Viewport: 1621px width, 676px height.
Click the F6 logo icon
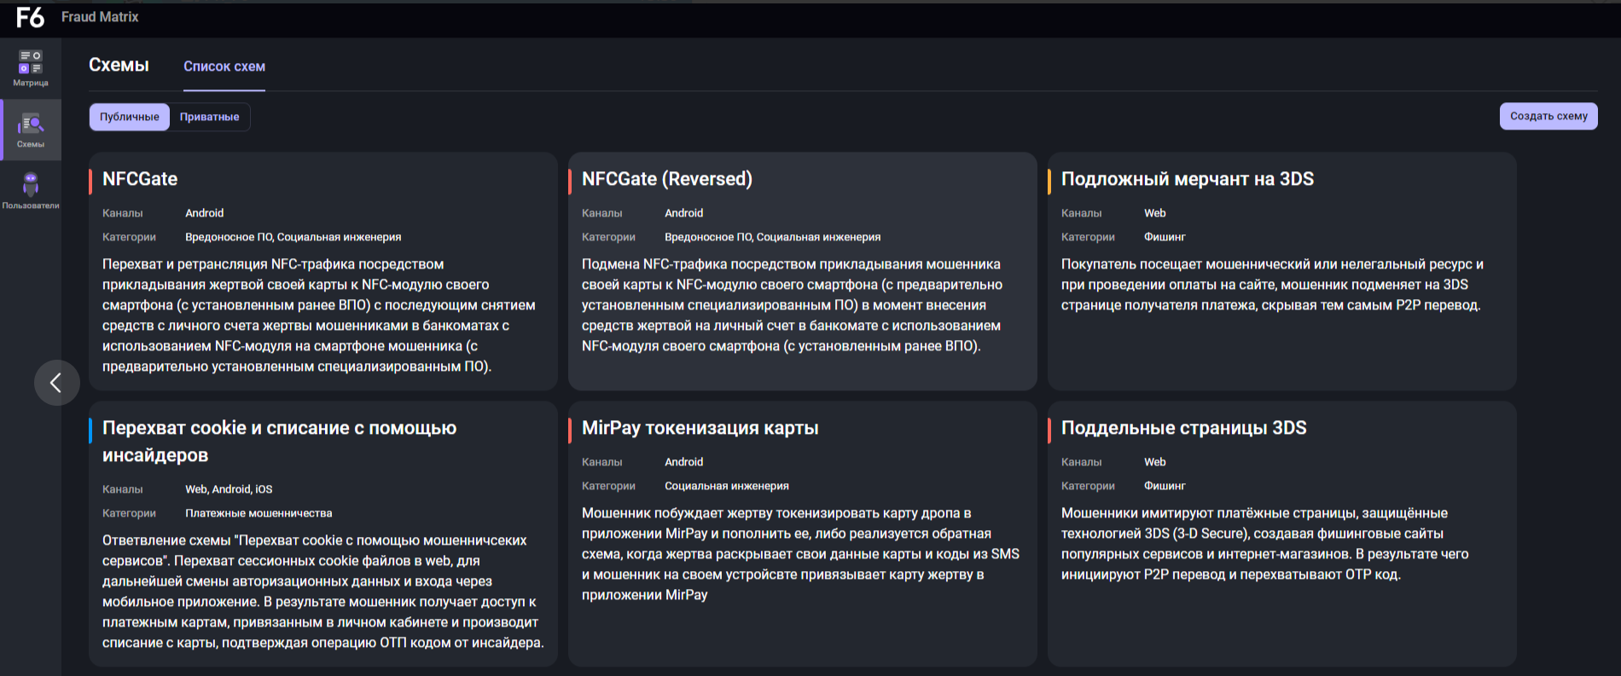tap(30, 17)
